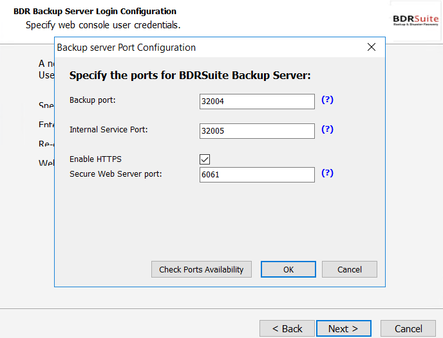
Task: Click the Specify web console user credentials text
Action: [103, 25]
